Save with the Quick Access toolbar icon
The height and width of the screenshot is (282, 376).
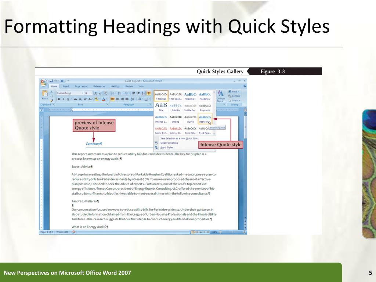pos(51,81)
